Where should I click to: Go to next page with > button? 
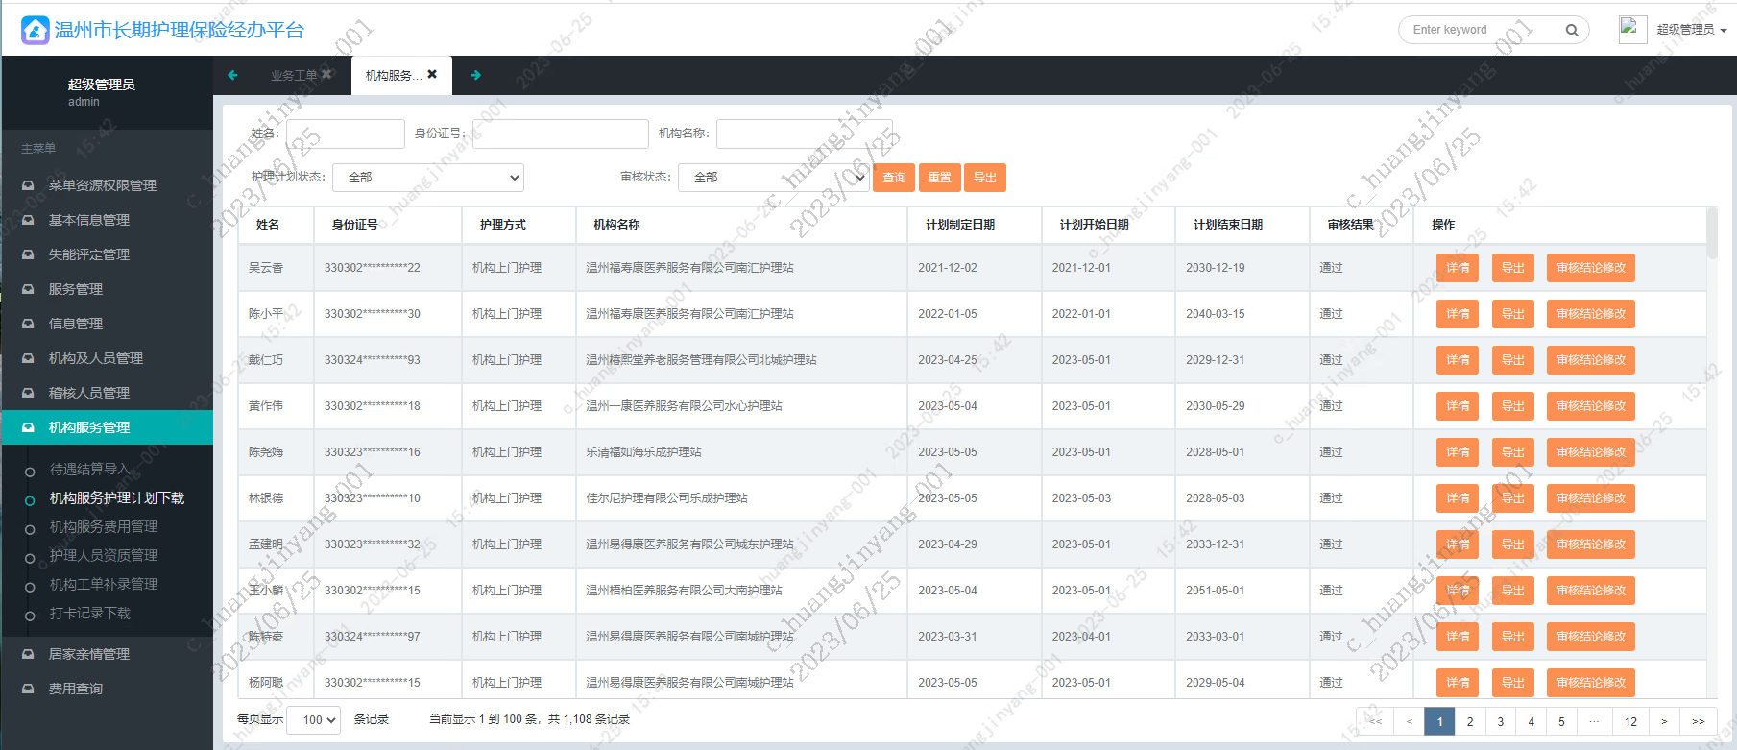1664,721
